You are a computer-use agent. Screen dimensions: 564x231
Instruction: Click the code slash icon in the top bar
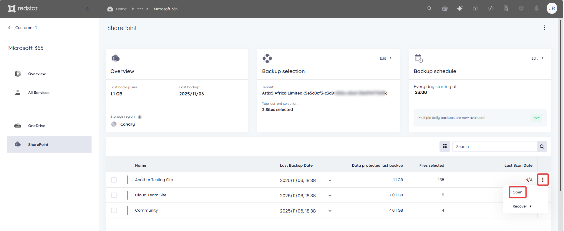[x=491, y=9]
